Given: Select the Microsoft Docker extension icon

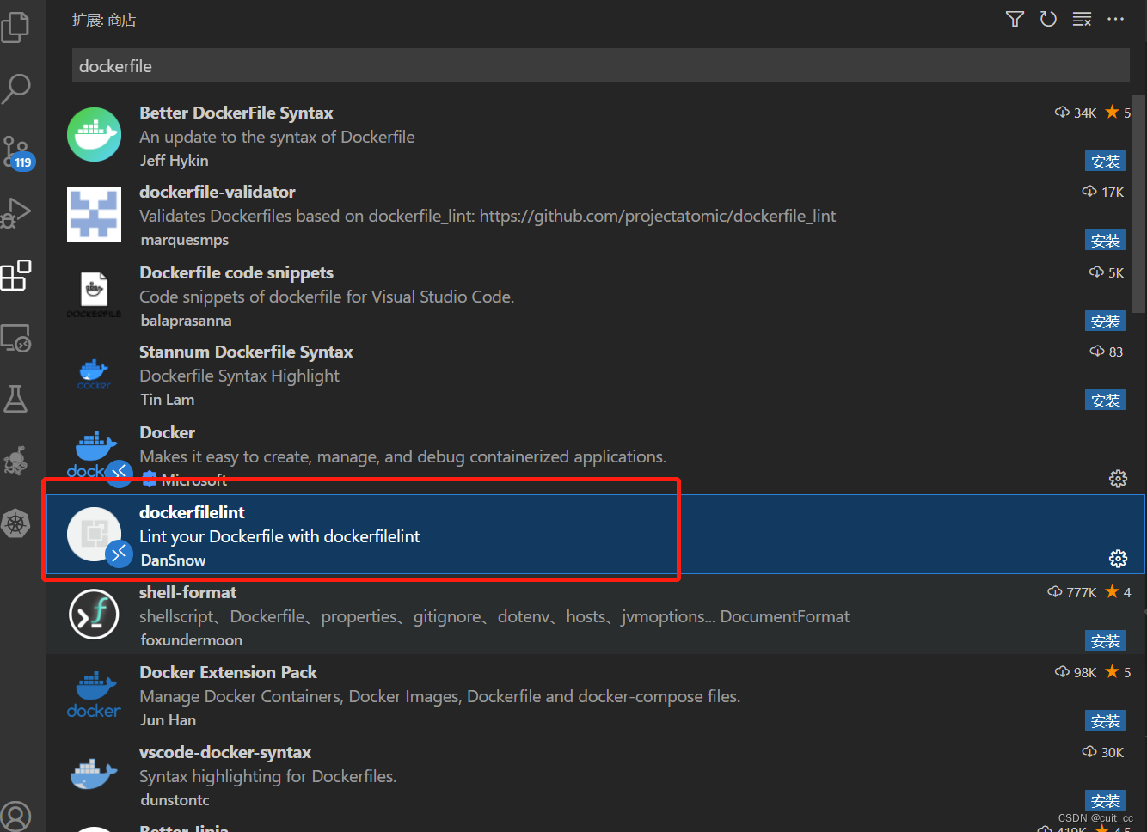Looking at the screenshot, I should [94, 454].
